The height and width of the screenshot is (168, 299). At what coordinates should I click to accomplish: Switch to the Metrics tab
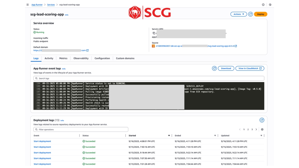(x=63, y=58)
